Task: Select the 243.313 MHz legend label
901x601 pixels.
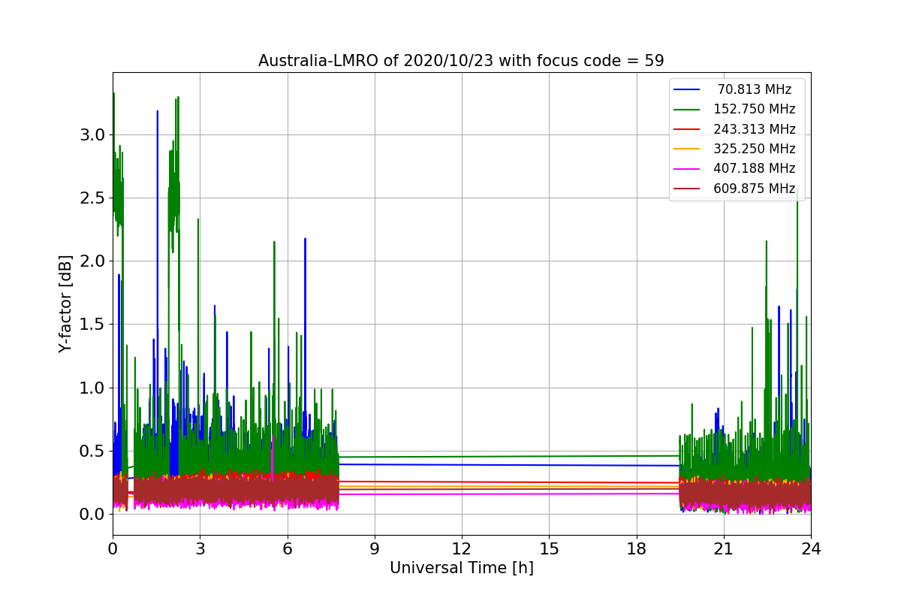Action: 755,129
